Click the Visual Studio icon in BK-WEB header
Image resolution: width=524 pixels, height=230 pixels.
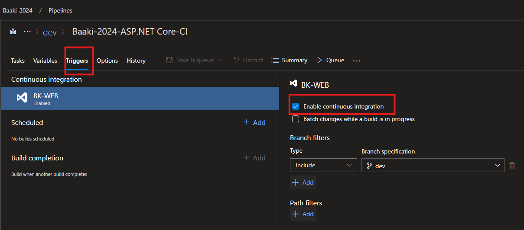coord(293,84)
